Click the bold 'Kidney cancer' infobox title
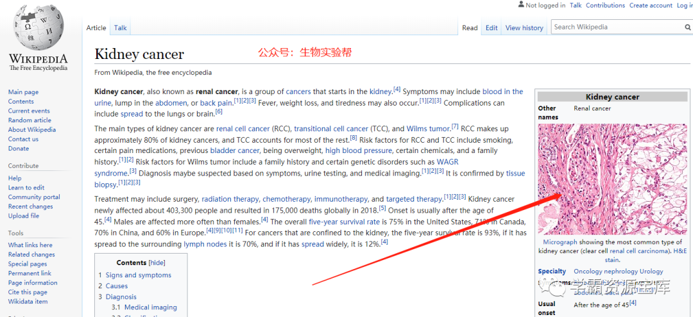 tap(612, 97)
